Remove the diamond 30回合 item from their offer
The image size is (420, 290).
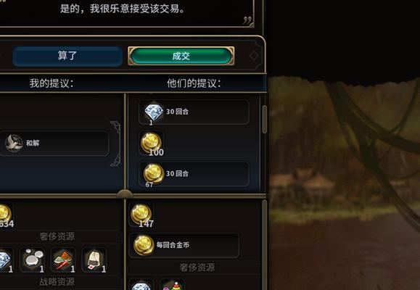194,112
